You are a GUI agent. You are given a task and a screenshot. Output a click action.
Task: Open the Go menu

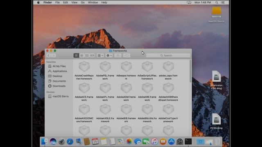[x=83, y=2]
